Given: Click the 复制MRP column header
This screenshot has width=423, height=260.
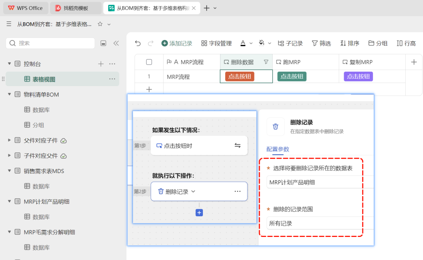Looking at the screenshot, I should [x=372, y=62].
